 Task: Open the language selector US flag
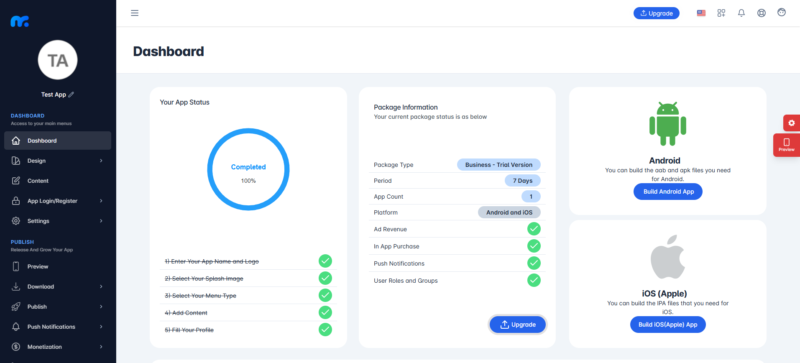(701, 13)
